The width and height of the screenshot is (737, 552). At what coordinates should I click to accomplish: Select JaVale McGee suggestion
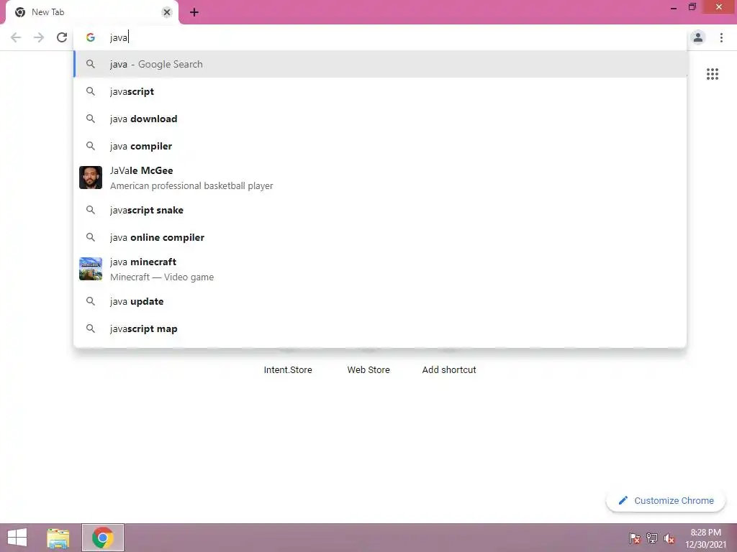point(380,178)
